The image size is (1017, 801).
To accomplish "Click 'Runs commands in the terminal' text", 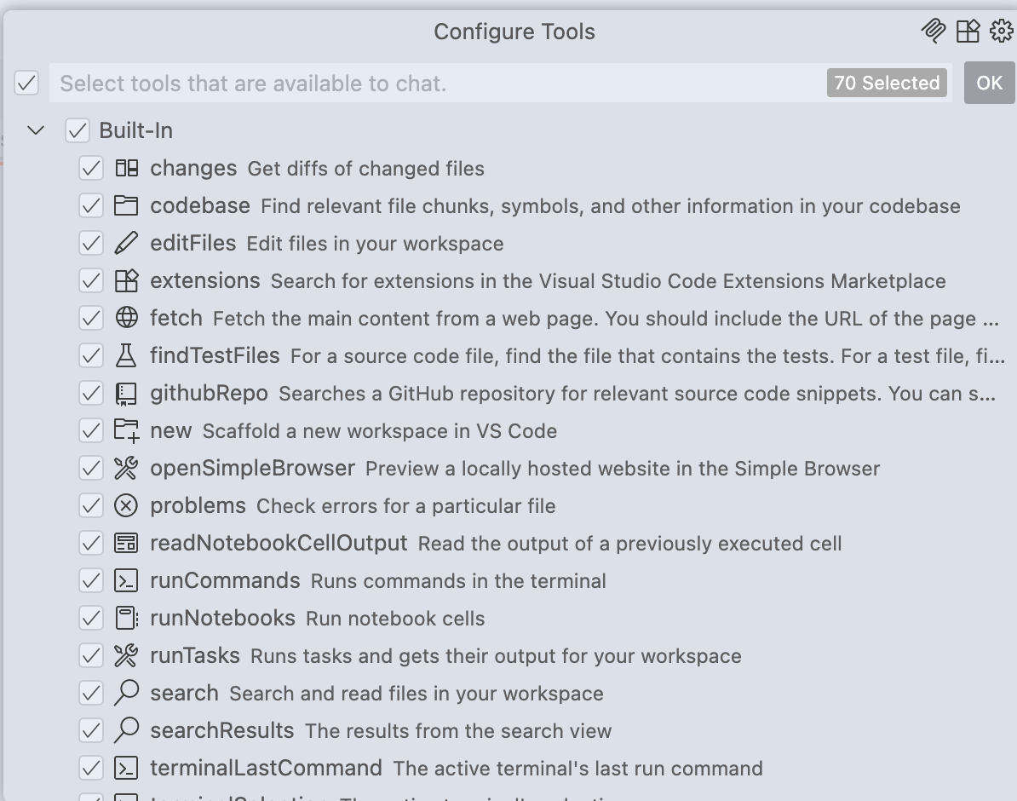I will pos(458,581).
